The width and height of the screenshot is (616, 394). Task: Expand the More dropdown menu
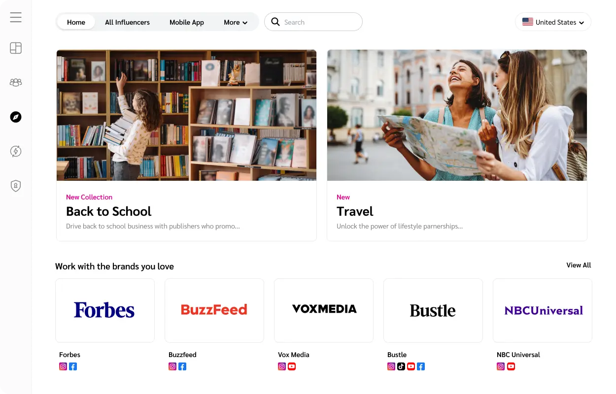(x=236, y=22)
